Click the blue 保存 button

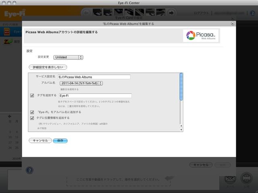pyautogui.click(x=60, y=141)
